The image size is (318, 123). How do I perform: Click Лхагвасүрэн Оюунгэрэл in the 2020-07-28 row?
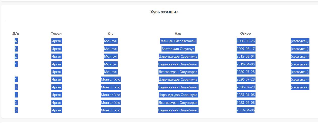pyautogui.click(x=178, y=72)
